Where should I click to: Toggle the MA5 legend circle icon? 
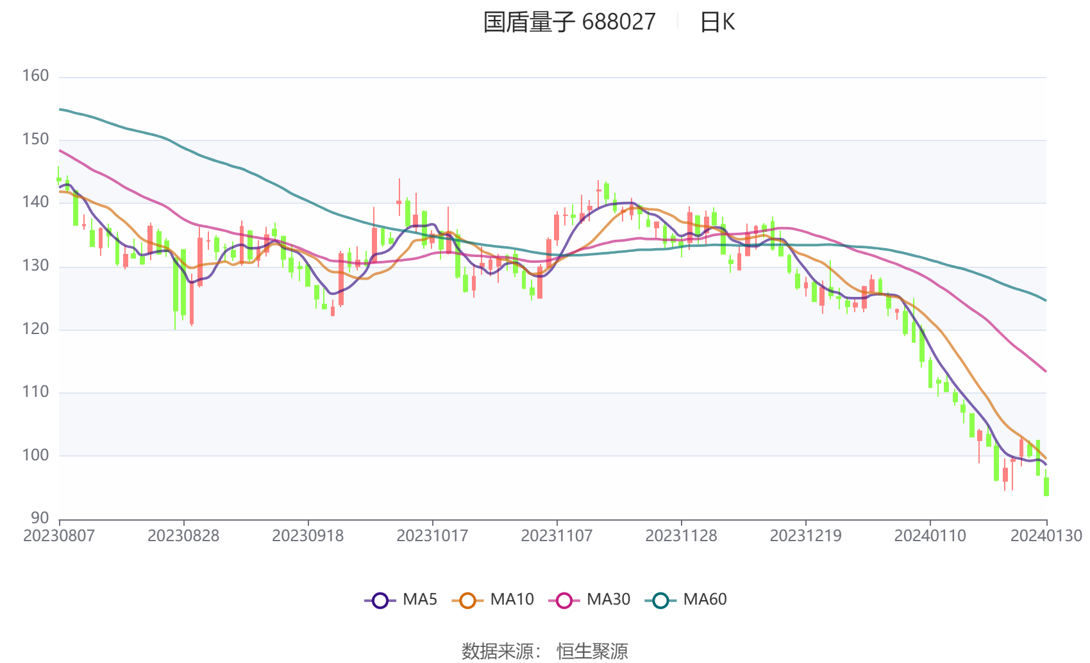coord(380,600)
